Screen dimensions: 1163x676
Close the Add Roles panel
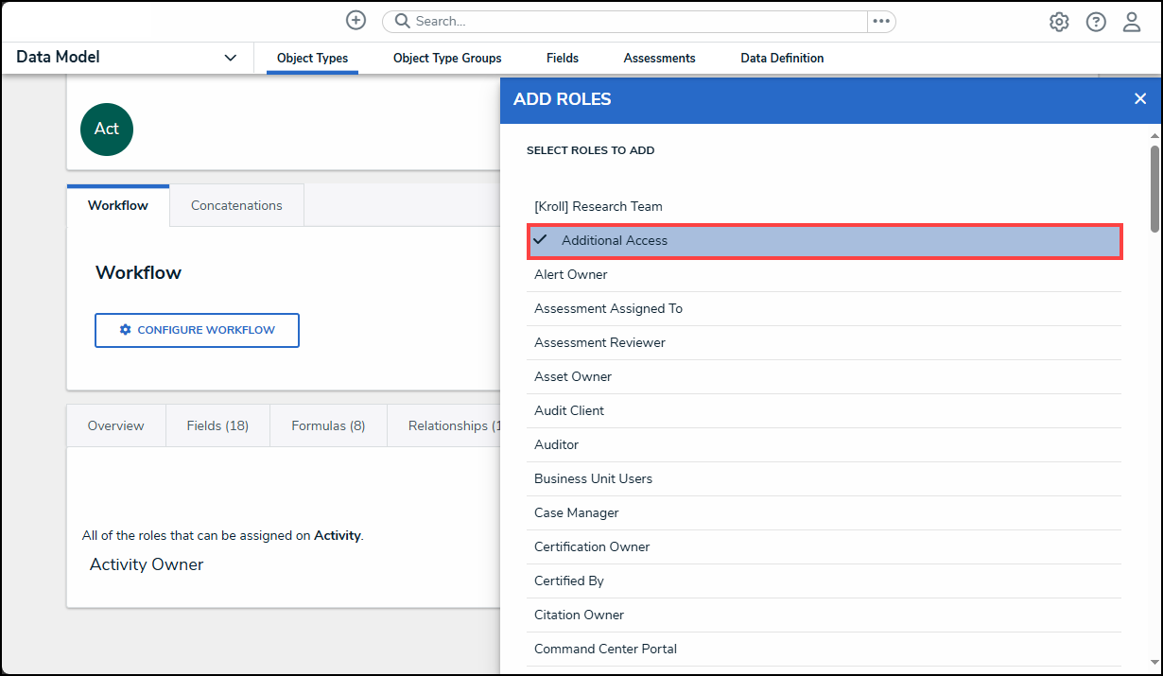pyautogui.click(x=1140, y=99)
